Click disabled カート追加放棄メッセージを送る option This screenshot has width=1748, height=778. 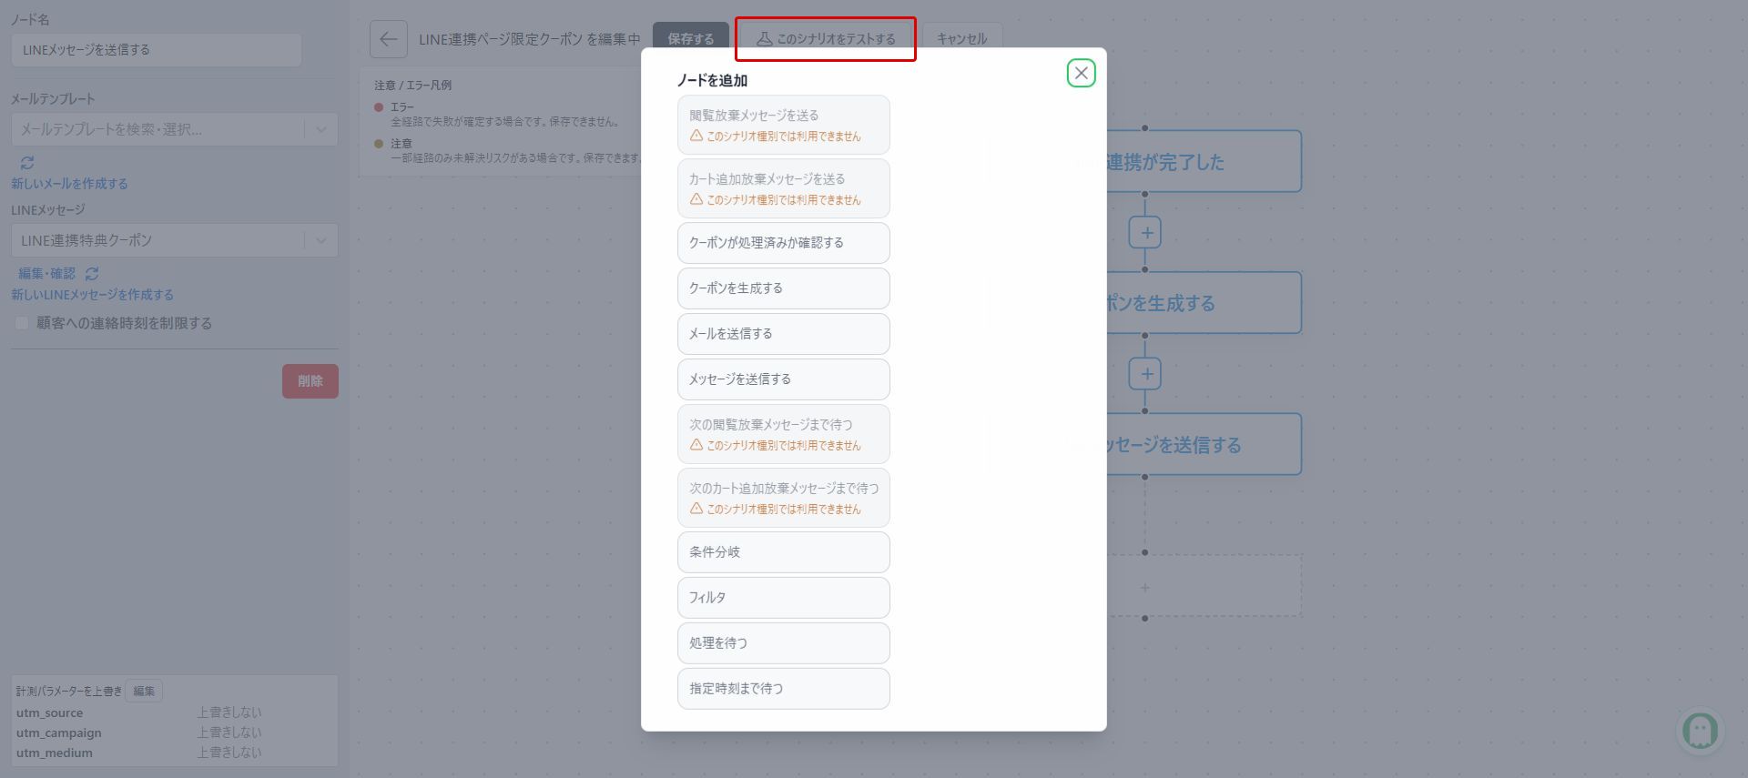pos(783,188)
